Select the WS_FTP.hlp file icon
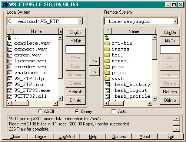The height and width of the screenshot is (142, 186). pos(10,79)
